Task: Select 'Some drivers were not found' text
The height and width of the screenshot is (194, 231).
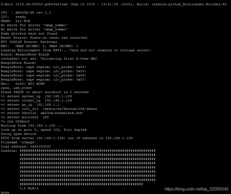Action: click(29, 33)
